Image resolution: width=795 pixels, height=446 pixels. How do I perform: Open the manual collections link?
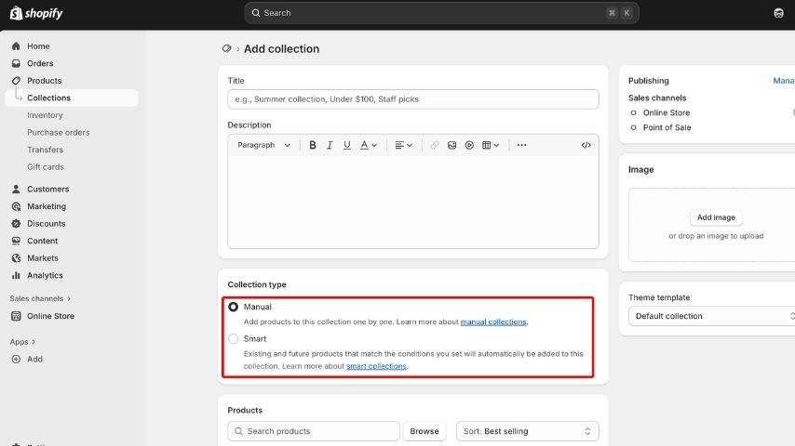pos(492,322)
